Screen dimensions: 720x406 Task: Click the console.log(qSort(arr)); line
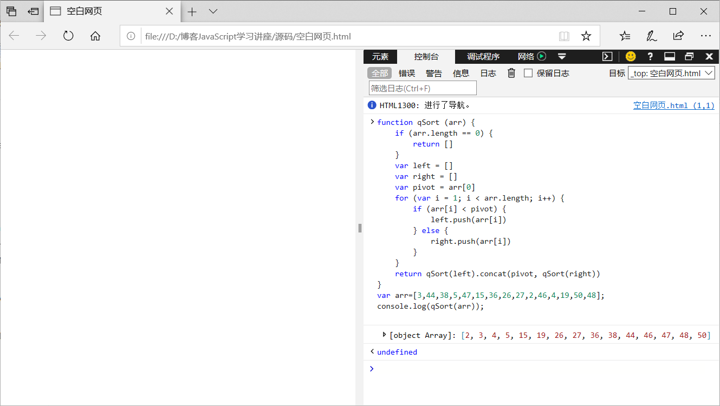pyautogui.click(x=430, y=306)
